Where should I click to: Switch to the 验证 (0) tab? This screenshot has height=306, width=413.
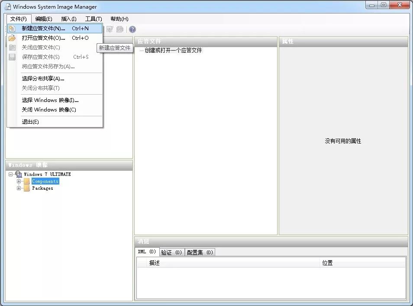pos(172,252)
